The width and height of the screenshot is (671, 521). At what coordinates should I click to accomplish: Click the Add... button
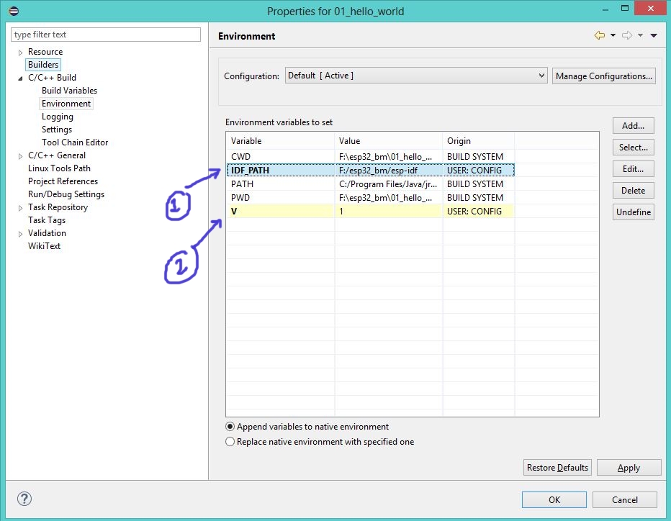pos(633,126)
